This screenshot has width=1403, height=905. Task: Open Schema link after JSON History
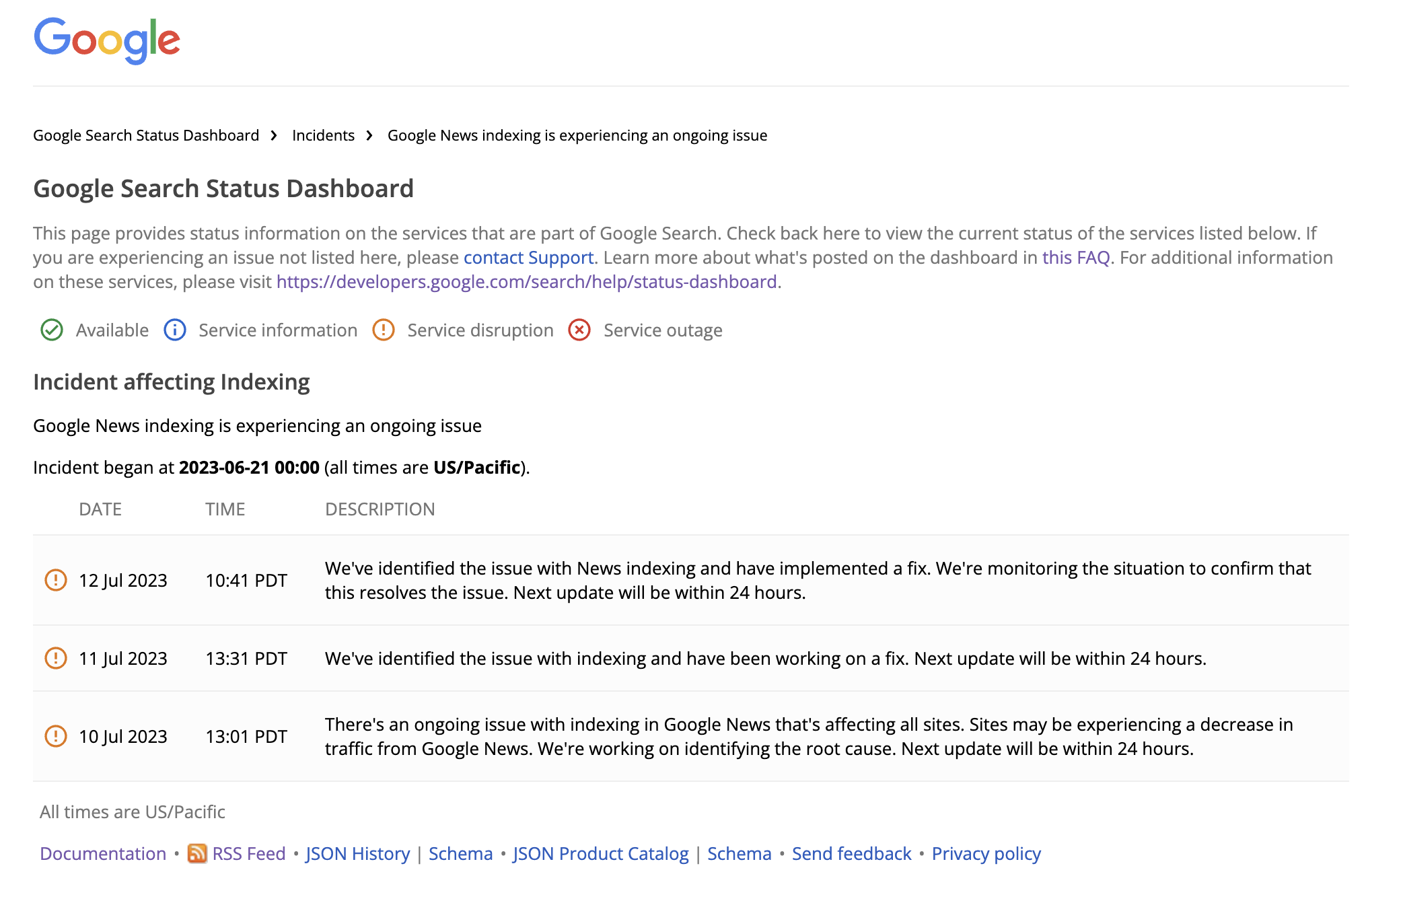pos(461,854)
